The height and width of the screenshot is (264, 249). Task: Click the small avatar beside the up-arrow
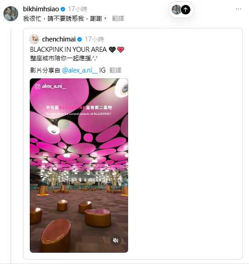coord(176,10)
